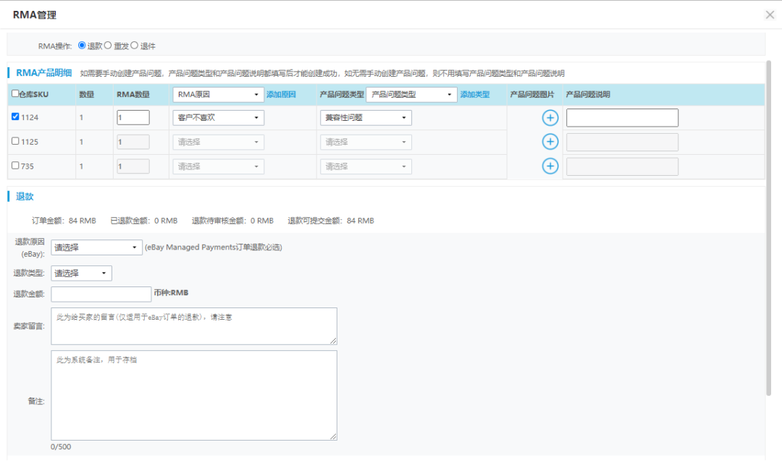782x463 pixels.
Task: Choose the 重发 RMA operation
Action: (x=108, y=46)
